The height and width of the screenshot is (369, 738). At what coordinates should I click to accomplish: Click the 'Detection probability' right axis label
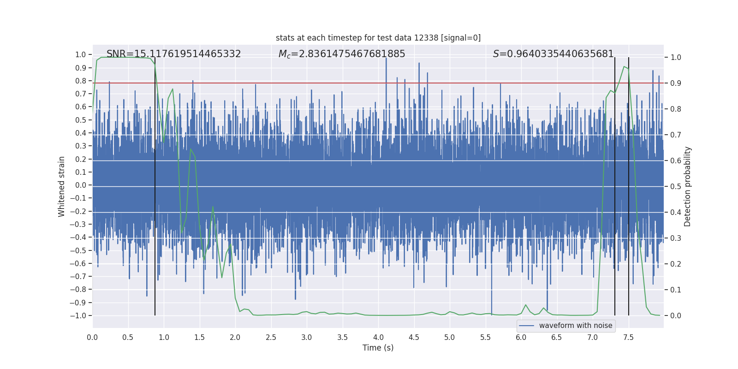688,186
